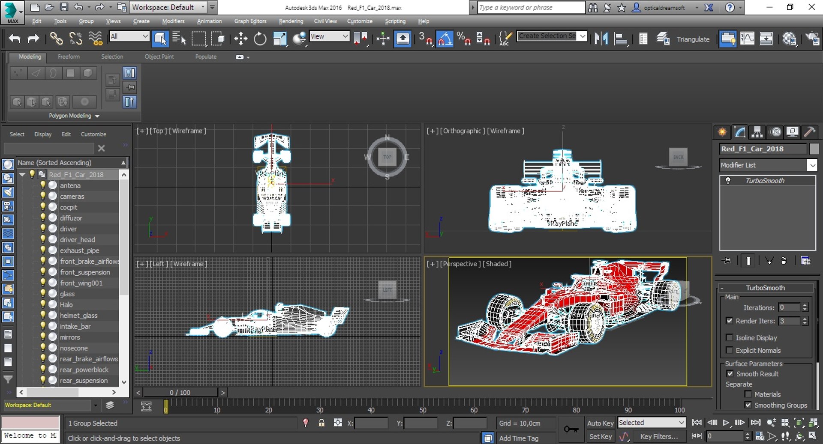Click the Remove modifier from stack icon

pyautogui.click(x=784, y=260)
